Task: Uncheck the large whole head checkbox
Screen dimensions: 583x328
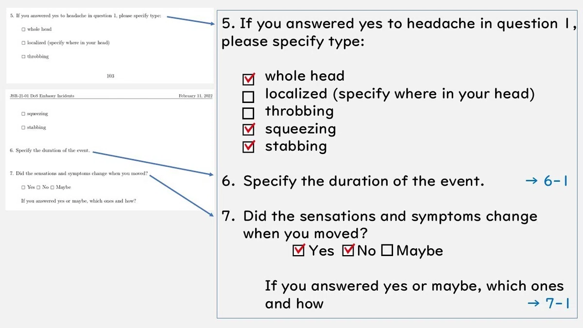Action: click(248, 79)
